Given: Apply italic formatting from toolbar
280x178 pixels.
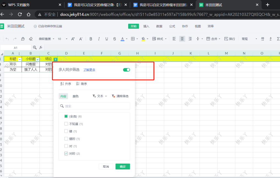Looking at the screenshot, I should tap(99, 39).
